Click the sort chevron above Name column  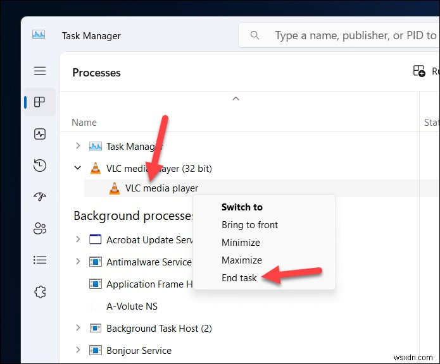click(236, 99)
